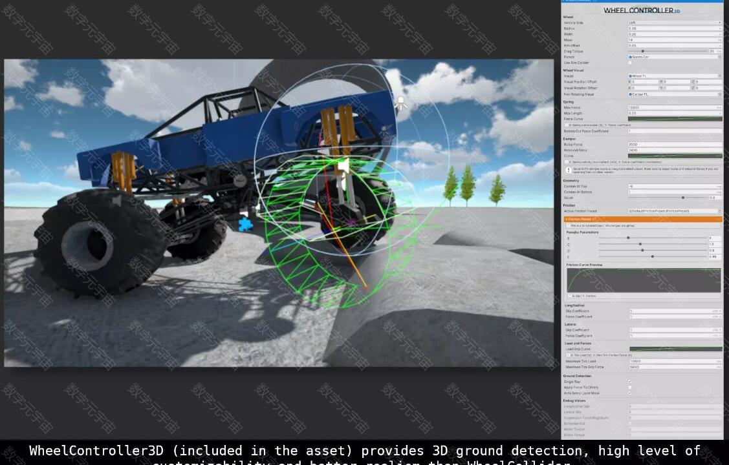The height and width of the screenshot is (465, 729).
Task: Adjust the Pacejka E parameter slider
Action: tap(653, 256)
